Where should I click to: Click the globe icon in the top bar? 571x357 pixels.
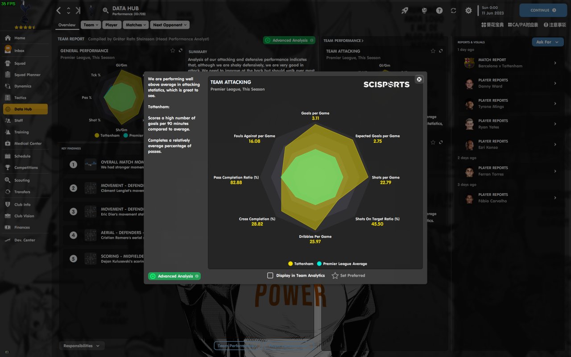tap(425, 10)
